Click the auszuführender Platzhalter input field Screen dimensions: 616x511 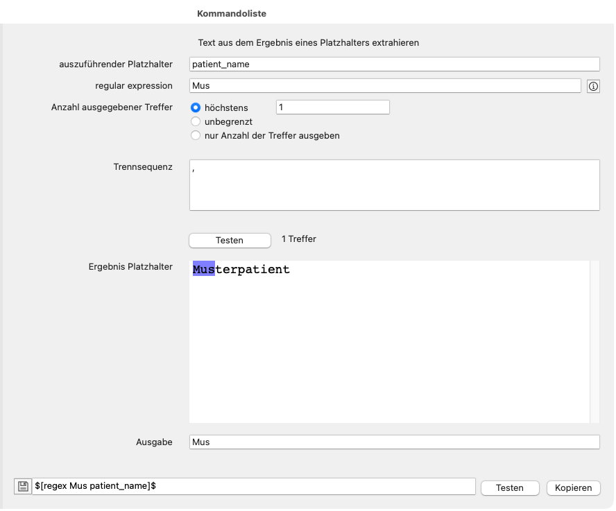coord(395,64)
